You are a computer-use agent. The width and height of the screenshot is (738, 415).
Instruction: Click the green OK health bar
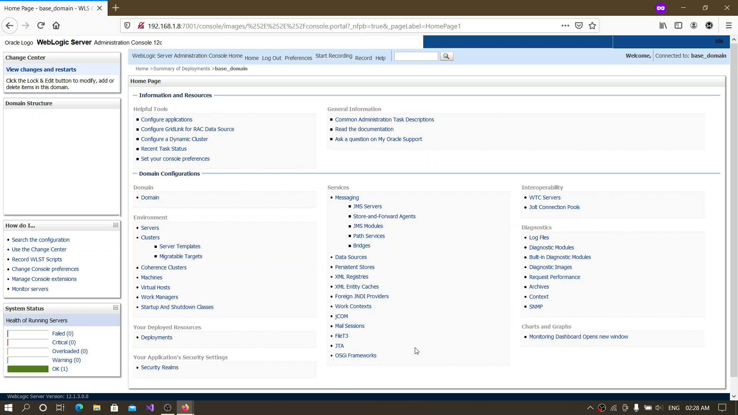[28, 369]
